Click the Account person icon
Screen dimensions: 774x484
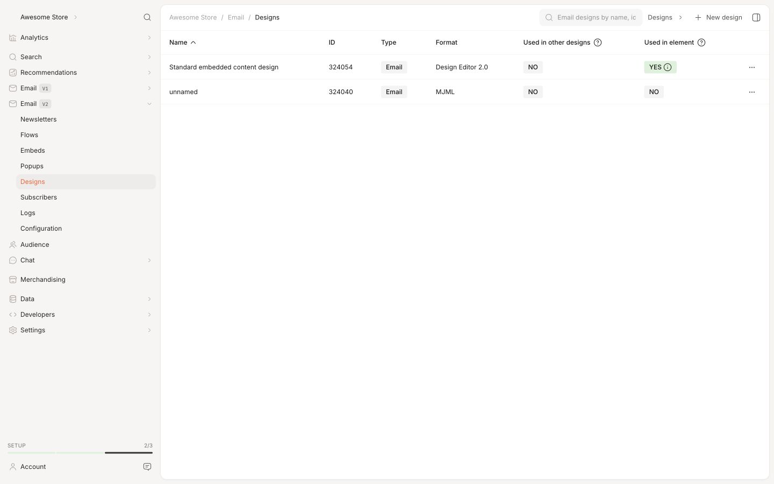(x=13, y=467)
